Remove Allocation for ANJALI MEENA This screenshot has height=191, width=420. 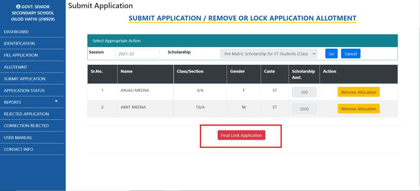point(358,92)
